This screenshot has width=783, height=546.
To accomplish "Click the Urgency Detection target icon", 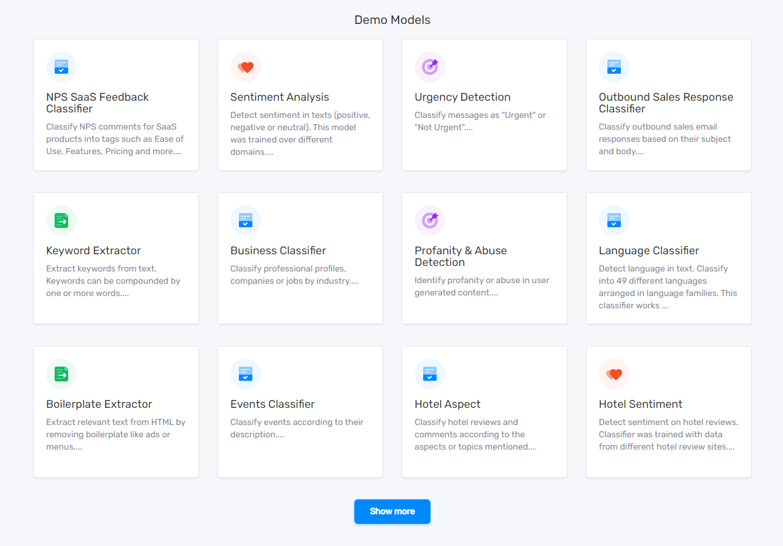I will [x=430, y=67].
